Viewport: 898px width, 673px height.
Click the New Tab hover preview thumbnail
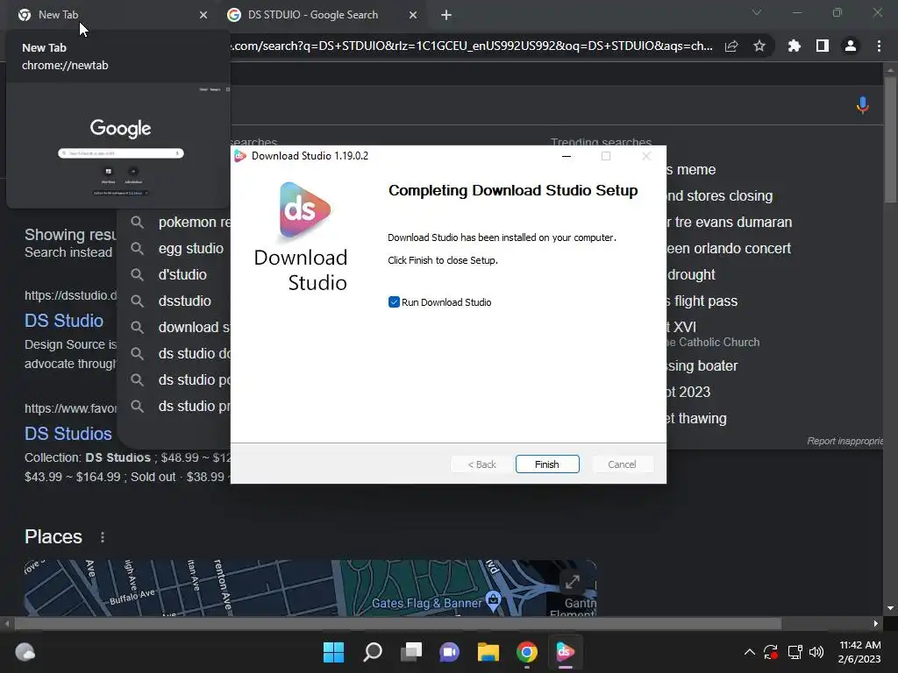click(118, 145)
